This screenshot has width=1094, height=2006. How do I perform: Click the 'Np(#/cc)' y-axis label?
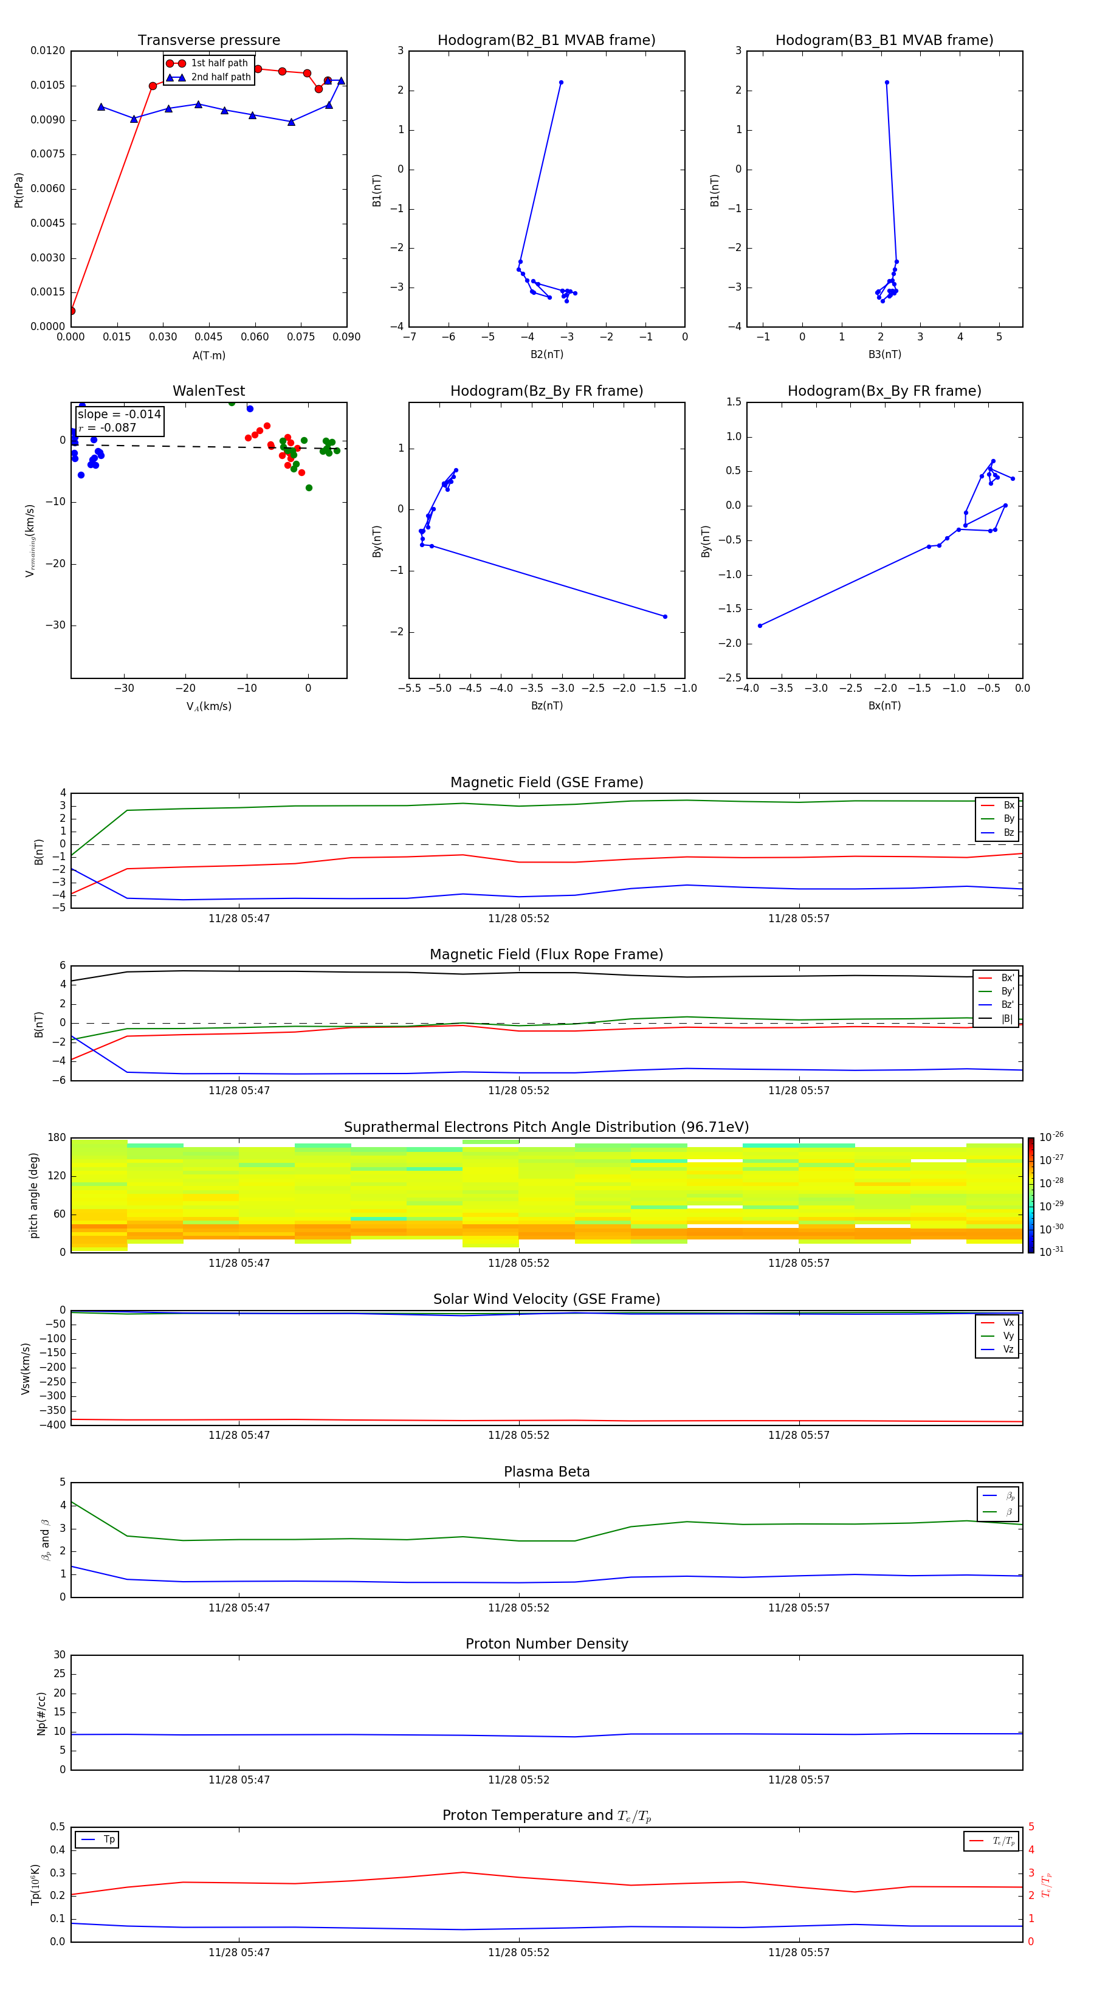point(41,1712)
